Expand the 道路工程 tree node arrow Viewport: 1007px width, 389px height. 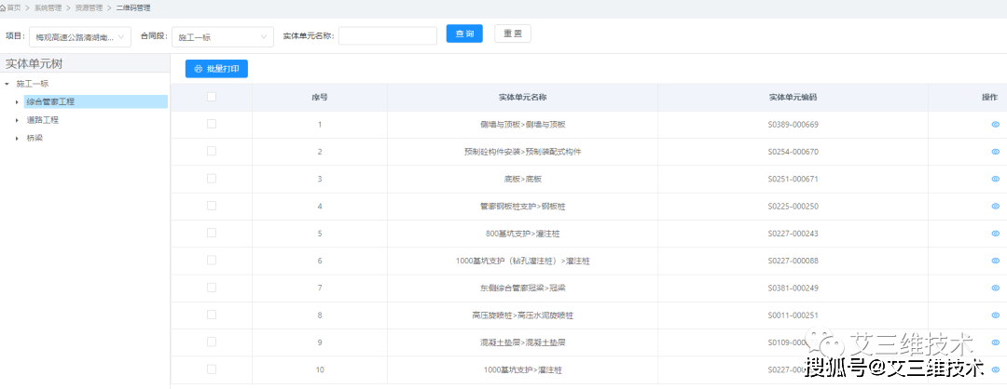pos(17,120)
